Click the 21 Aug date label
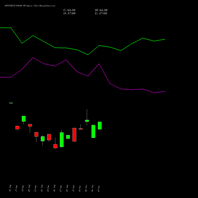Screen dimensions: 198x198 (35, 188)
